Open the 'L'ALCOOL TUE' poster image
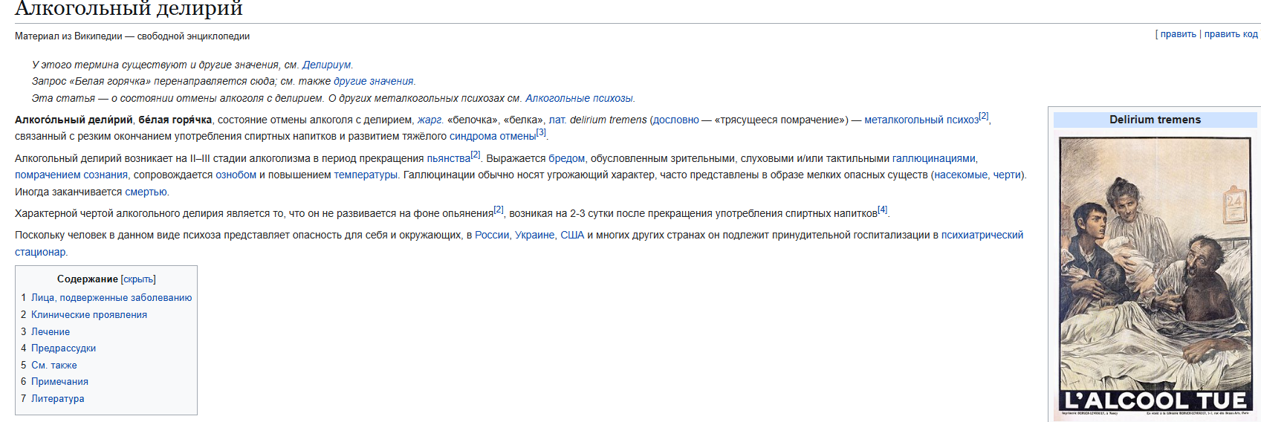 click(x=1155, y=275)
